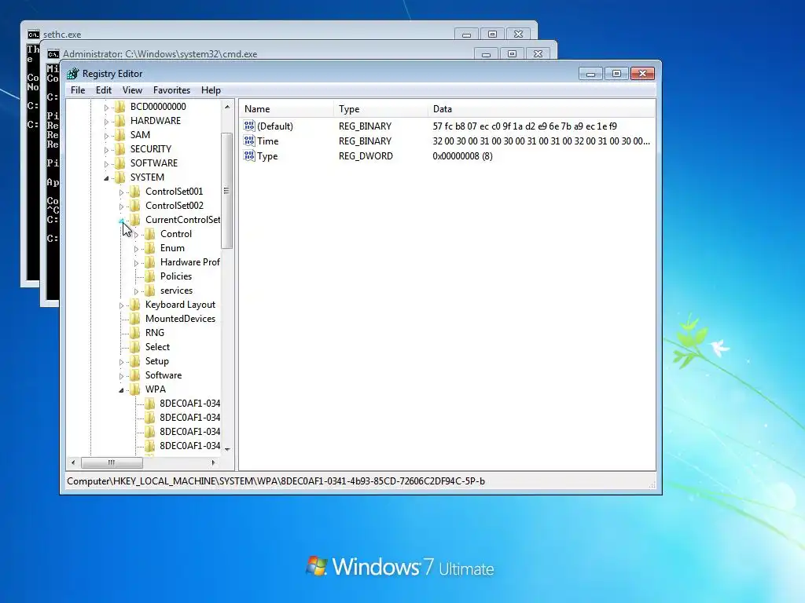Select the SAM folder icon
This screenshot has height=603, width=805.
pyautogui.click(x=120, y=135)
